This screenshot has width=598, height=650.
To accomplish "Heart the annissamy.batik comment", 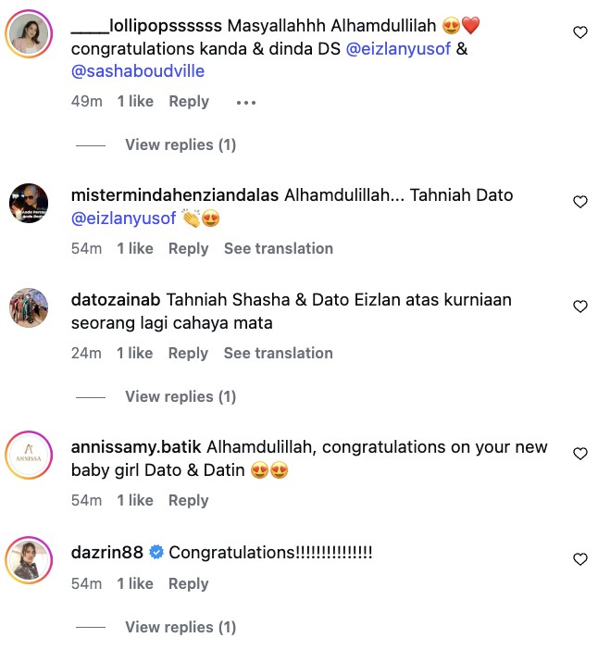I will [x=580, y=454].
